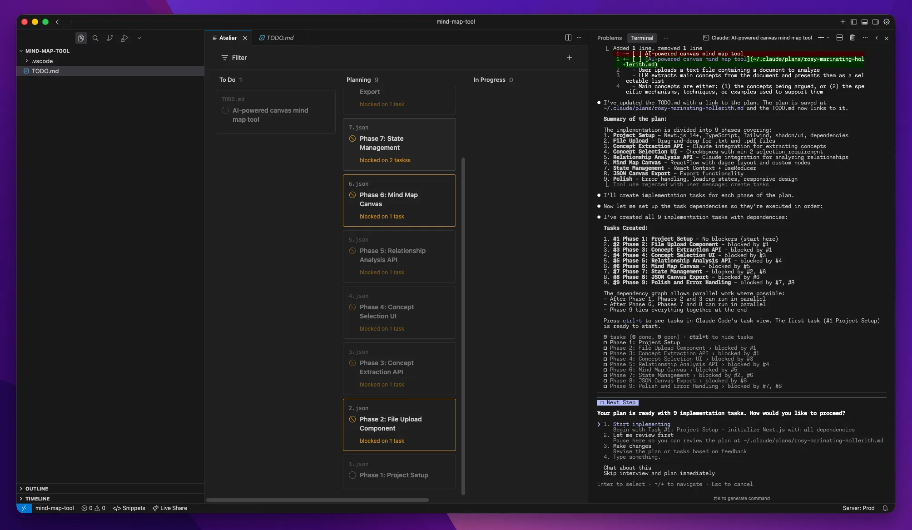Screen dimensions: 912x530
Task: Split the Atelier editor right
Action: 568,38
